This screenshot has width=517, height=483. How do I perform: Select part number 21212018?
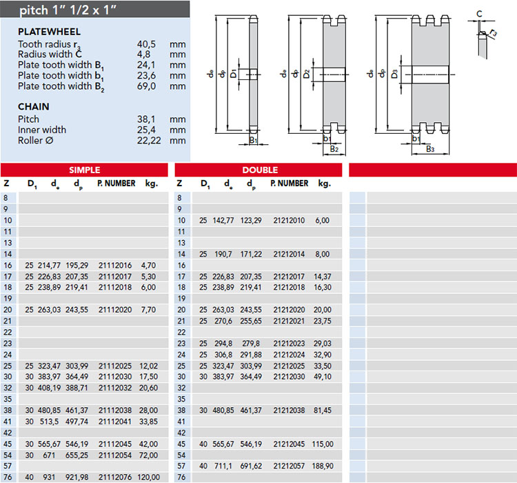(289, 287)
